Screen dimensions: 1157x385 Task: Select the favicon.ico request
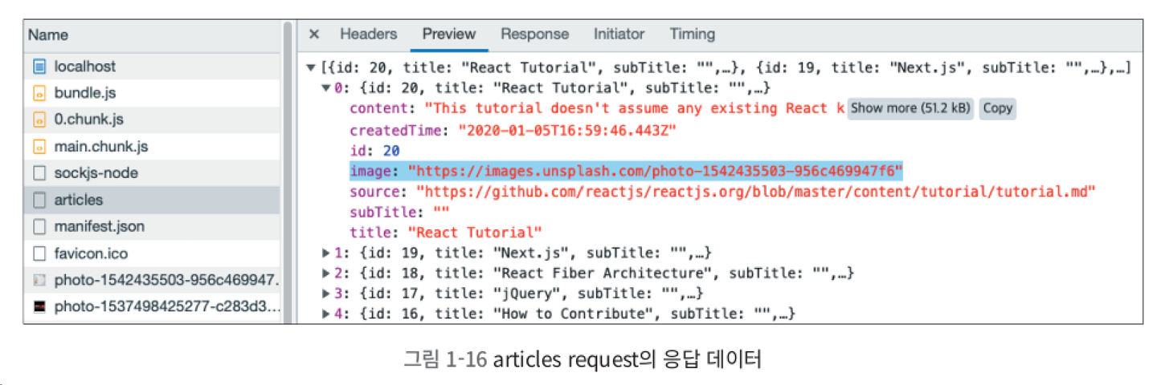[x=152, y=253]
